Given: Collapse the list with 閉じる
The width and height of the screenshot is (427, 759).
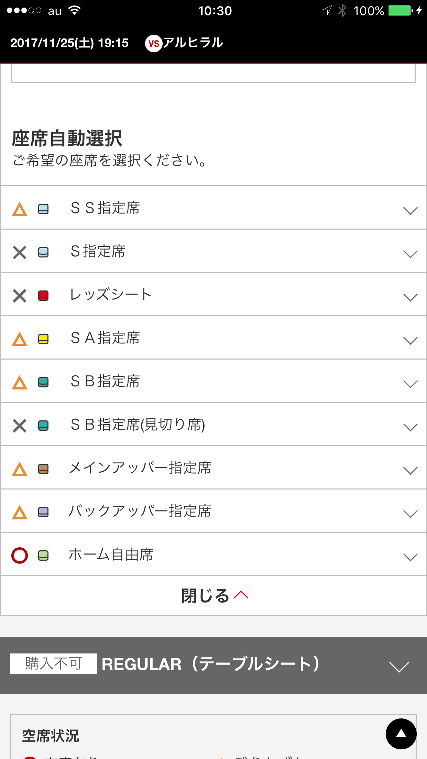Looking at the screenshot, I should 213,595.
